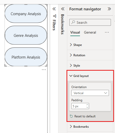Image resolution: width=115 pixels, height=133 pixels.
Task: Increase Padding with the up arrow
Action: click(x=87, y=105)
